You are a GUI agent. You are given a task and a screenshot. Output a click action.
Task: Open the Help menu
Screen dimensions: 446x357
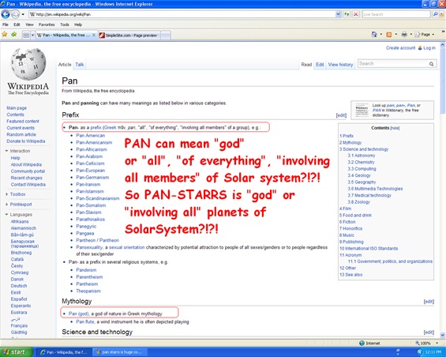tap(78, 24)
